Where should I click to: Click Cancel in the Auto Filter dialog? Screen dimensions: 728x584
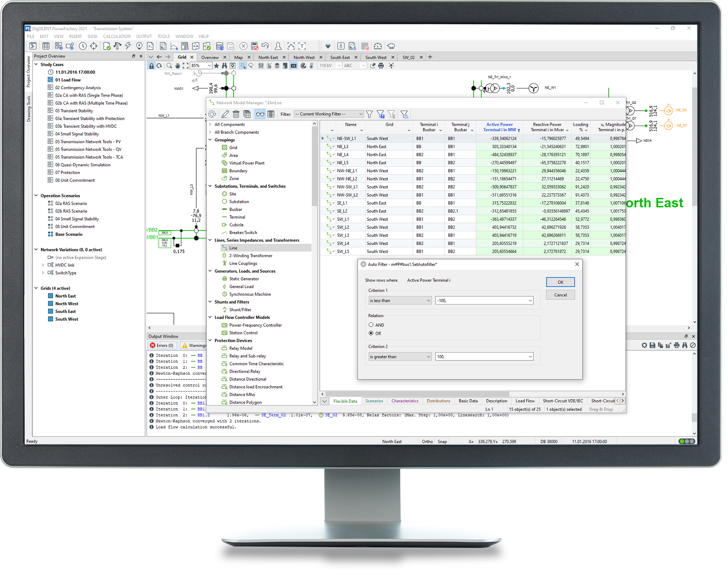click(561, 295)
